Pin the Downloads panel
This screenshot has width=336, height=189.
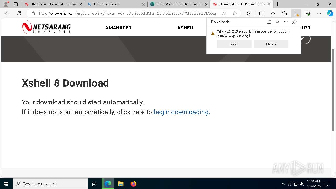[x=294, y=22]
